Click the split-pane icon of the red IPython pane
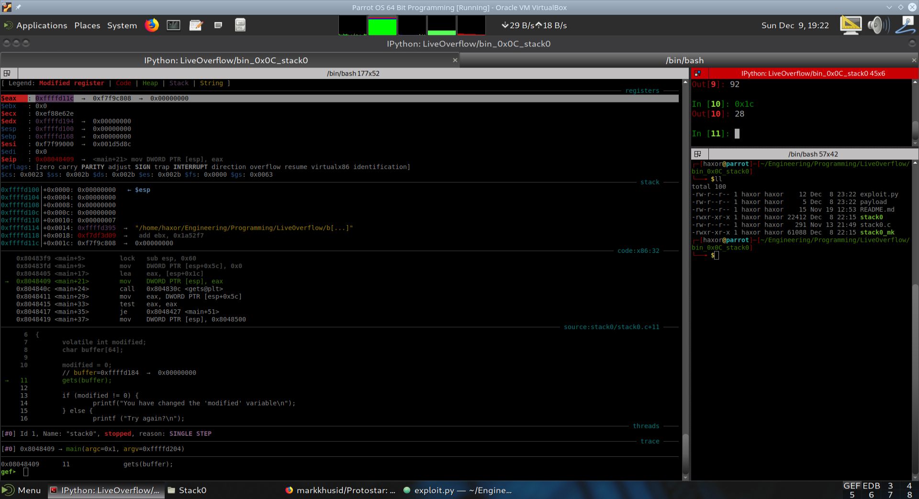The image size is (919, 499). pos(697,73)
